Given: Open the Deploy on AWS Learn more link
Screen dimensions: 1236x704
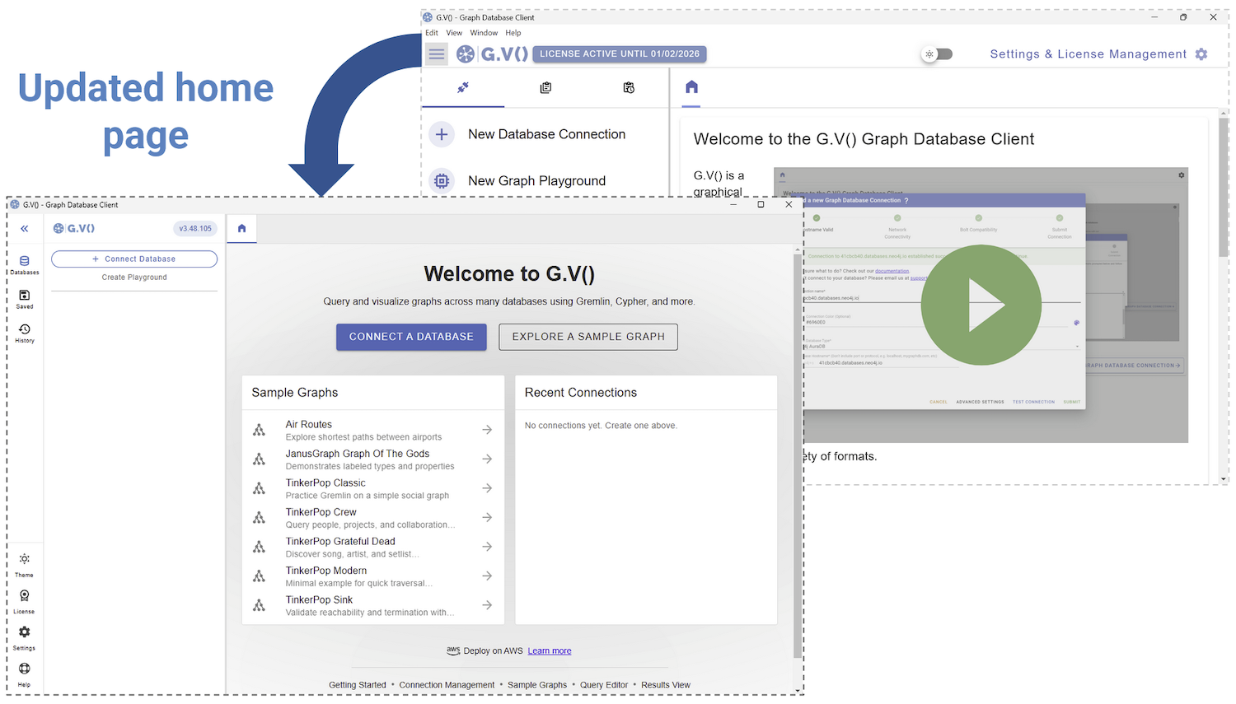Looking at the screenshot, I should (549, 650).
